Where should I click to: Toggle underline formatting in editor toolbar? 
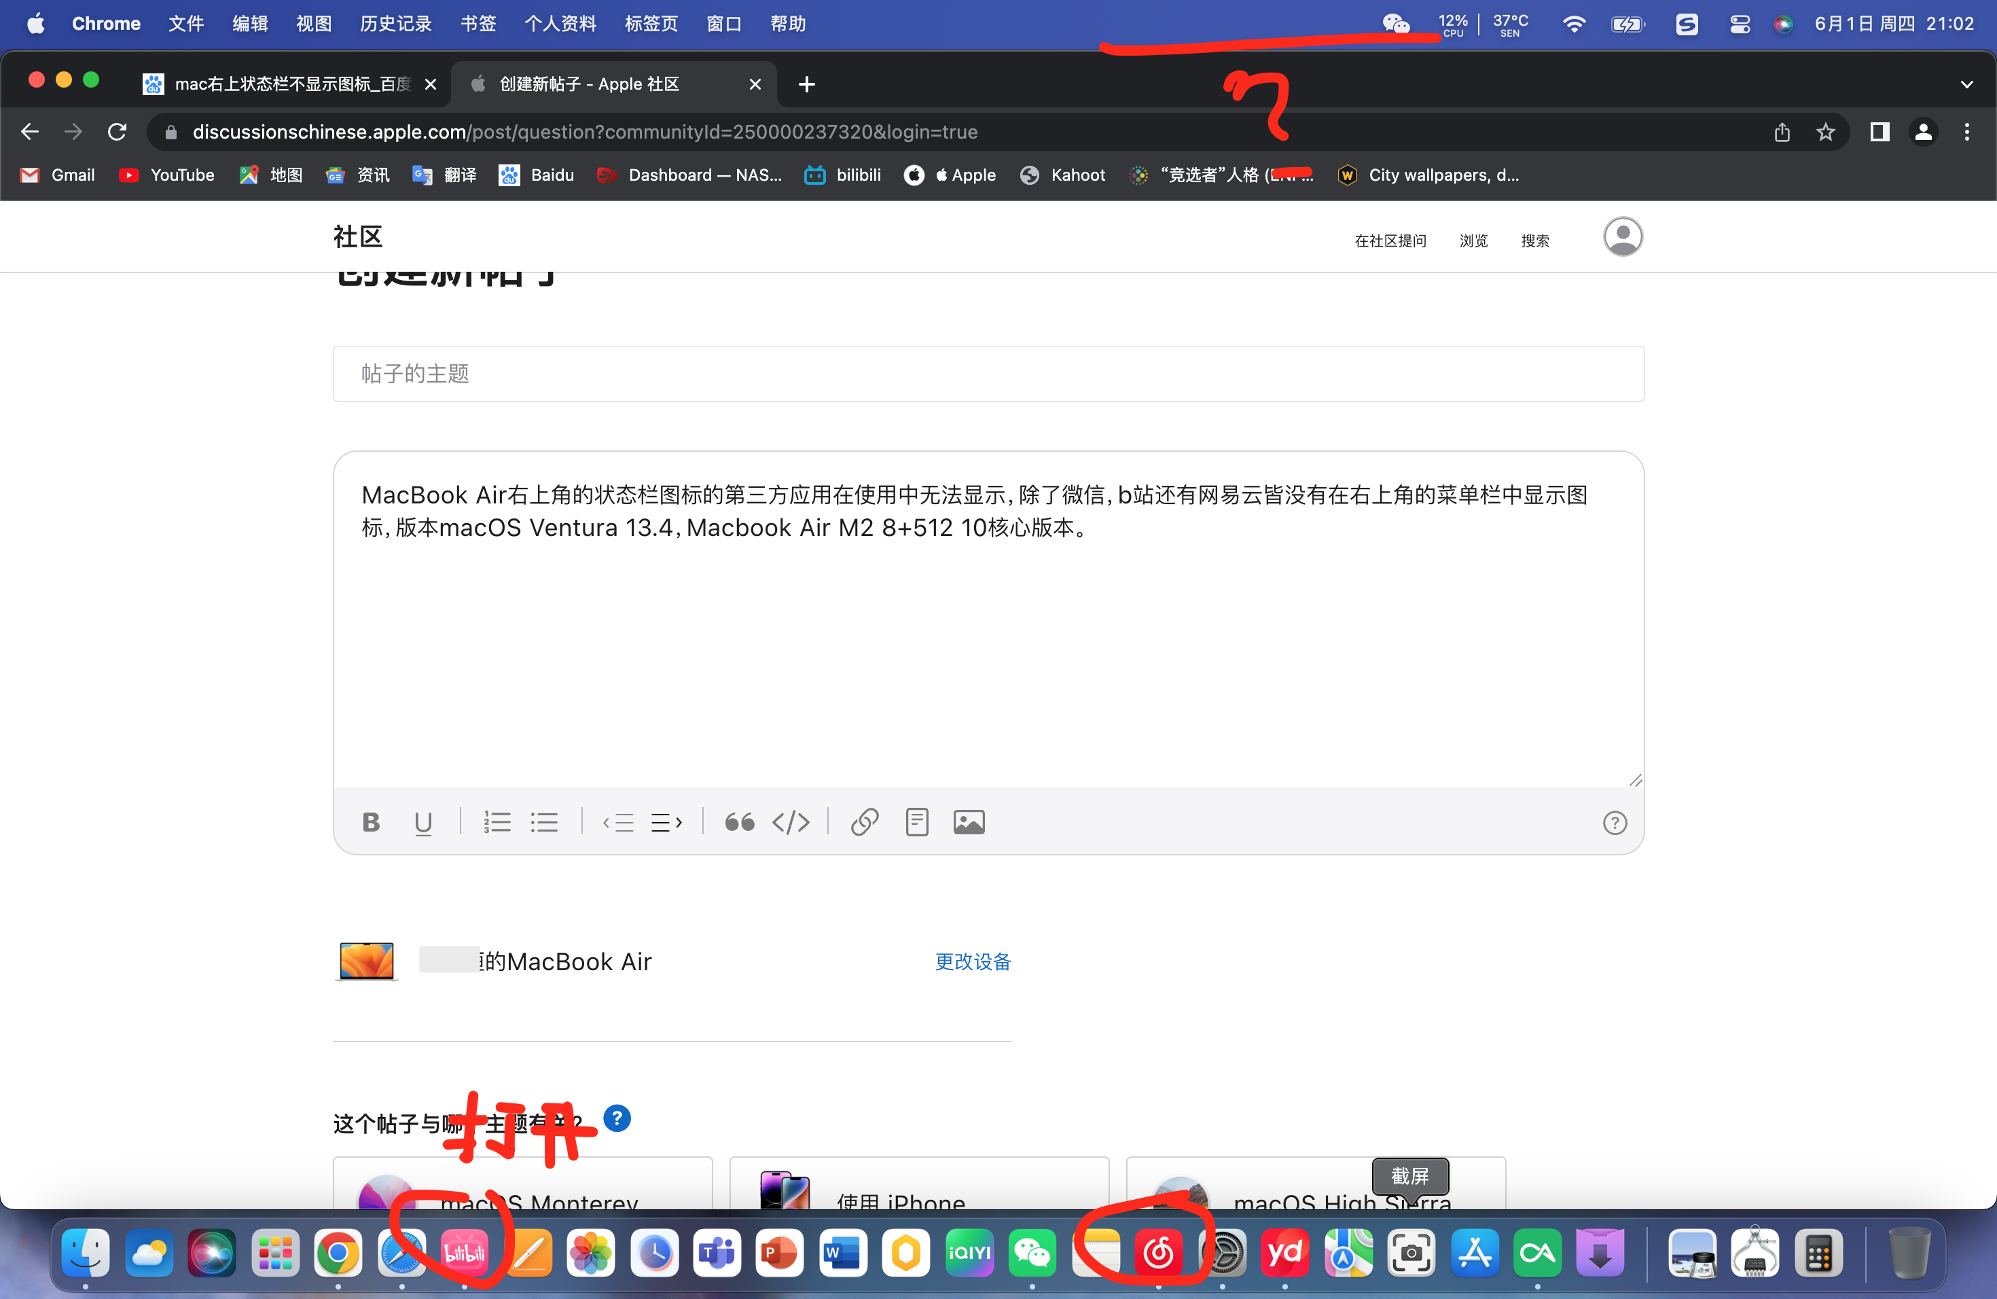click(423, 822)
